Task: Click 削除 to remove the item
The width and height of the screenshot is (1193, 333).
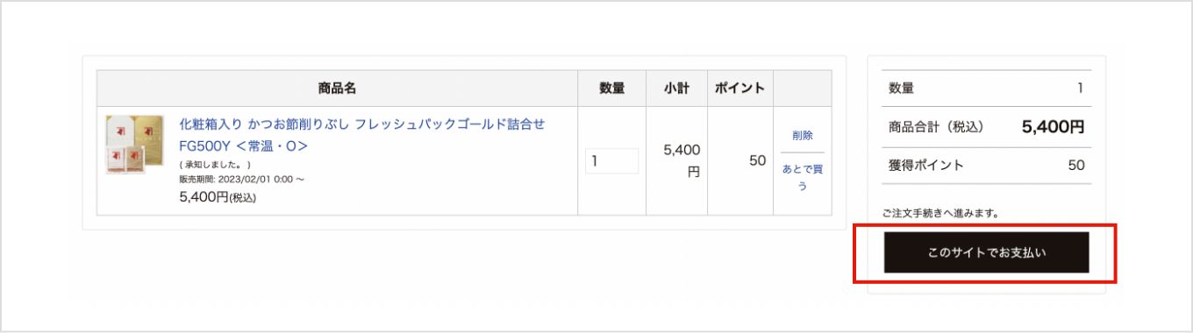Action: click(x=802, y=136)
